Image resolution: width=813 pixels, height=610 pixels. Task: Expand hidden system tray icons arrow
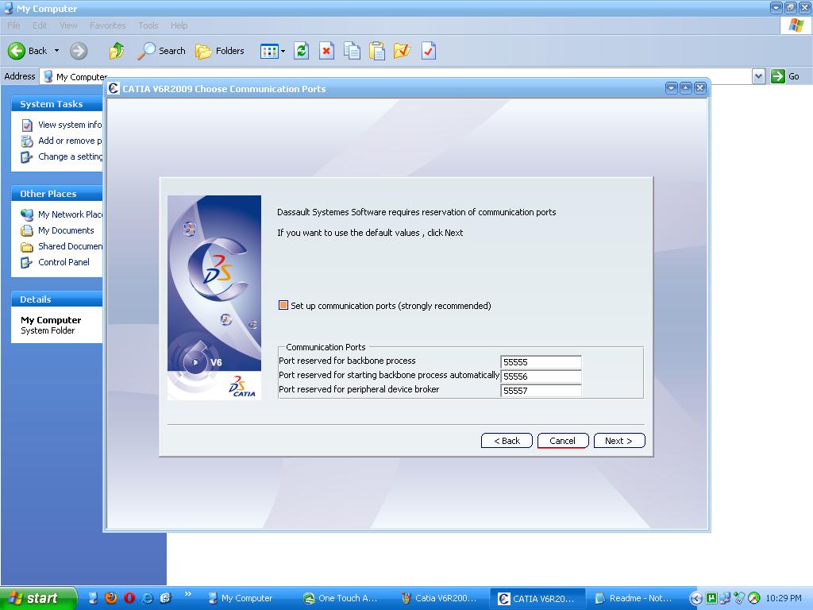tap(695, 599)
